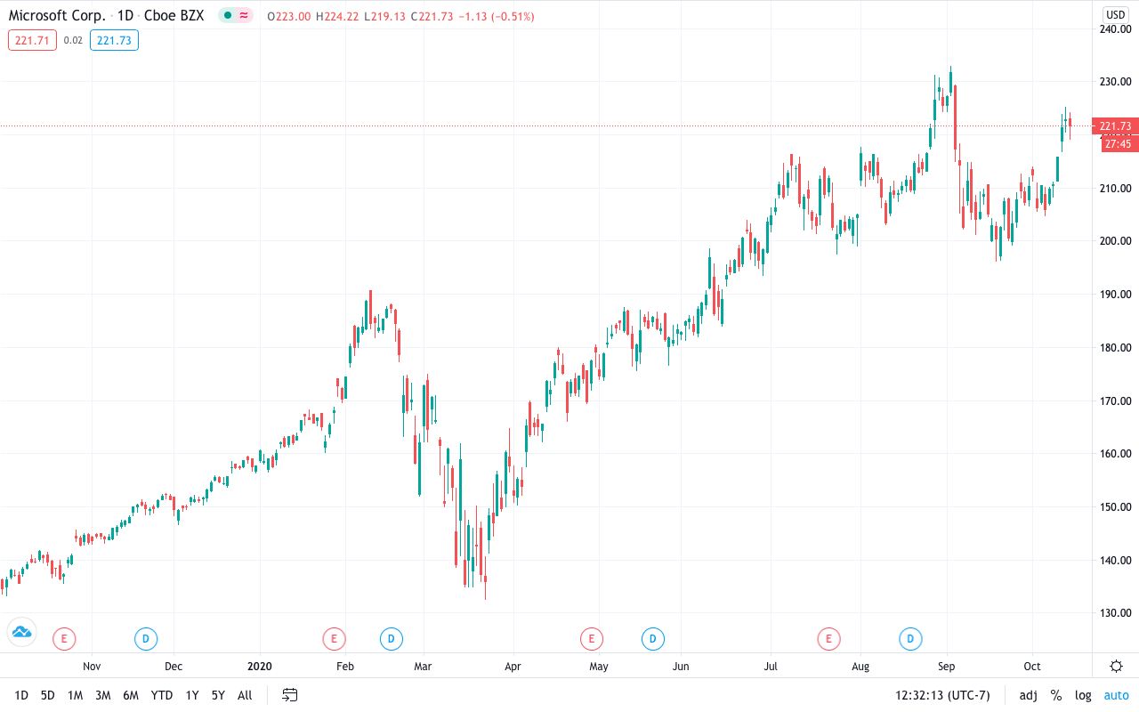1139x712 pixels.
Task: Open the chart settings gear icon
Action: pyautogui.click(x=1117, y=666)
